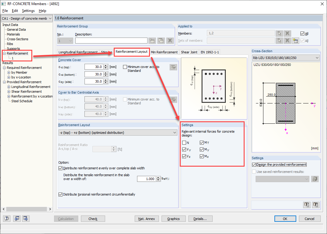Collapse the Reinforcement tree node

[4, 53]
